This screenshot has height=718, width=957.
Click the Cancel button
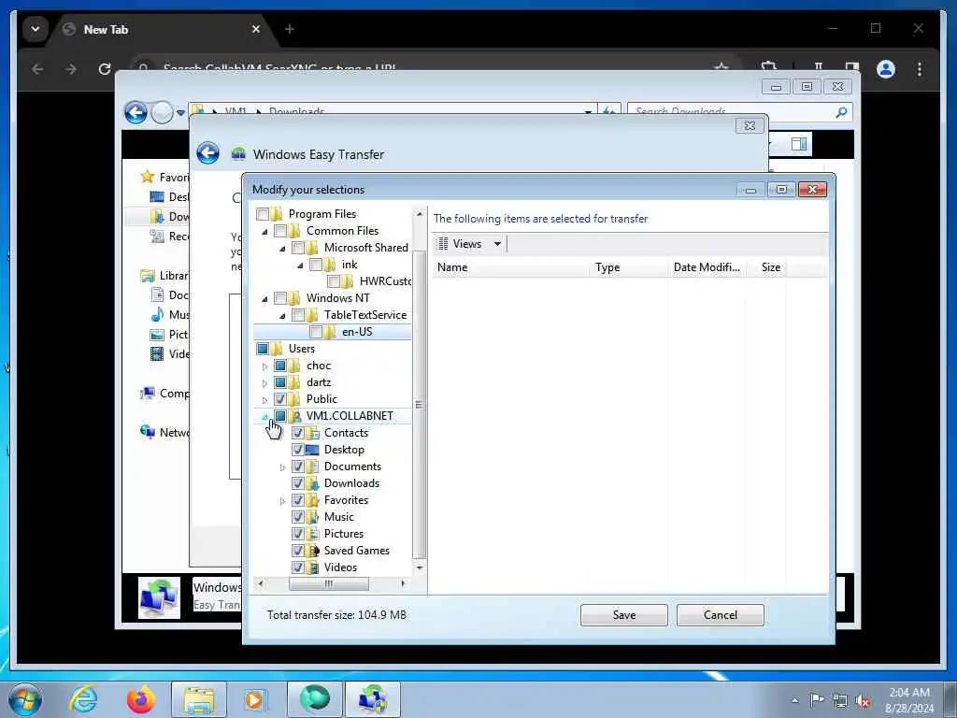721,615
